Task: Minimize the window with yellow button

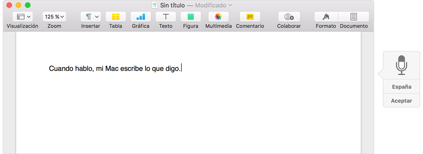Action: [x=18, y=5]
